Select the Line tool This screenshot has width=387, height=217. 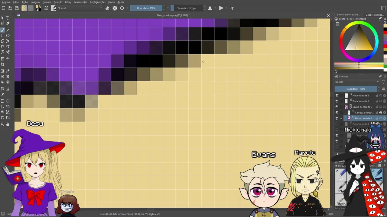point(8,30)
